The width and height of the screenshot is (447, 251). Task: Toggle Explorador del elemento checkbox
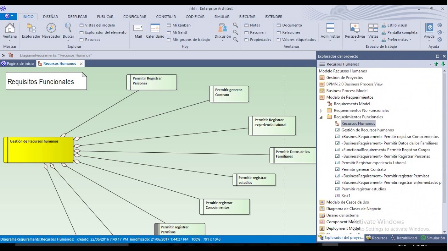(81, 32)
